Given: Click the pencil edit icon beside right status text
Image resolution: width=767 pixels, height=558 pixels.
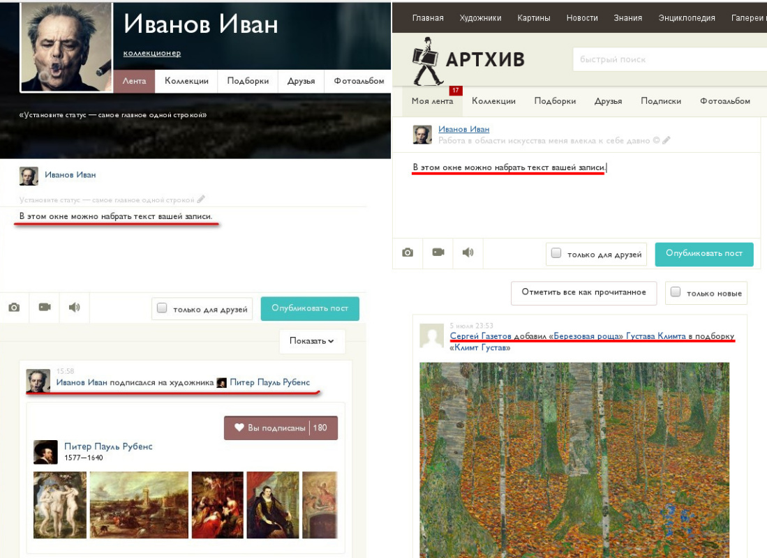Looking at the screenshot, I should click(667, 140).
